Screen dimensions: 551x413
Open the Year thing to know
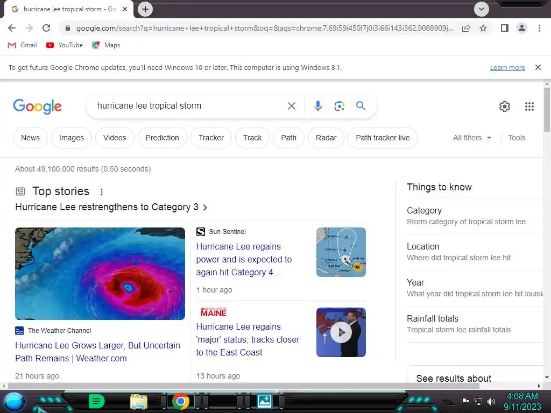pyautogui.click(x=475, y=288)
